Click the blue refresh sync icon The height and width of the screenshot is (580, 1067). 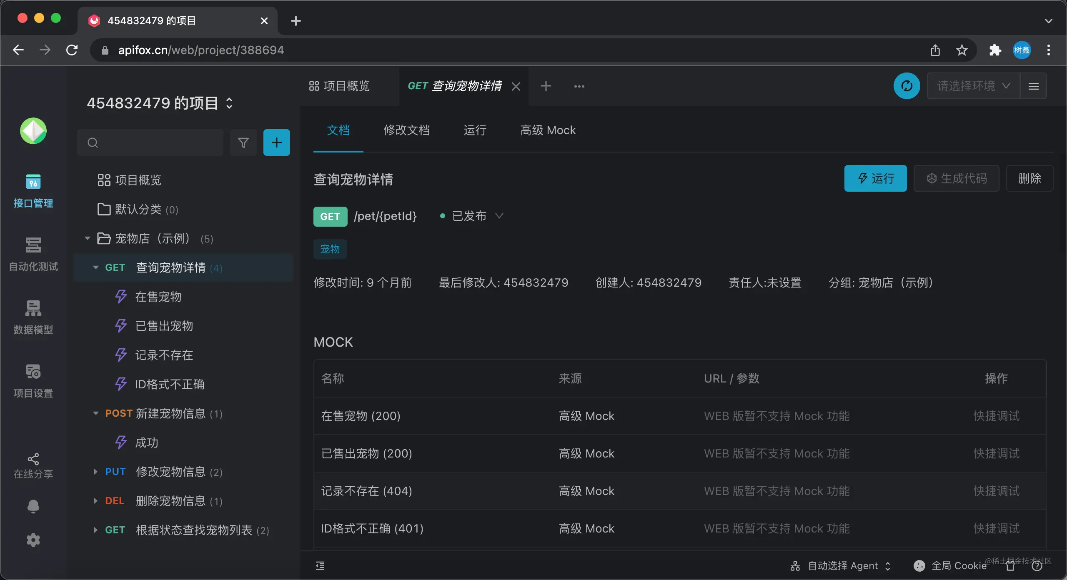tap(906, 86)
